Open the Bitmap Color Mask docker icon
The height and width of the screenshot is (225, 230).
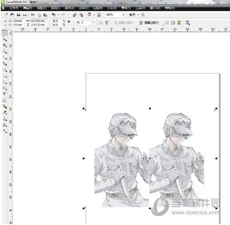pos(179,23)
